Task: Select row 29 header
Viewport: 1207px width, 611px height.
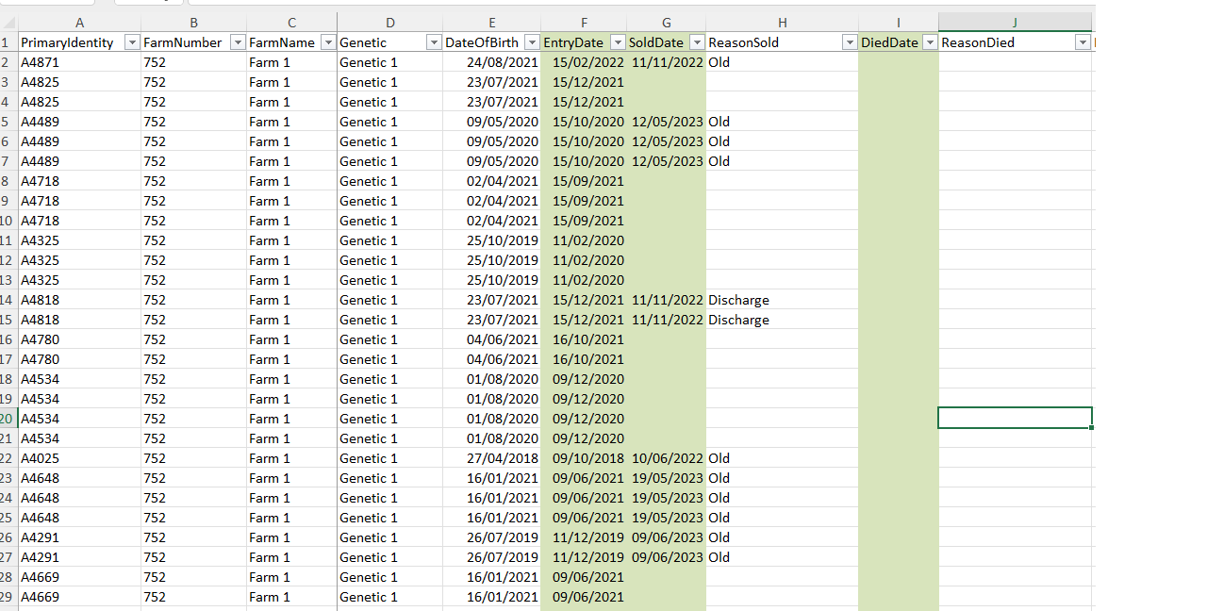Action: [8, 597]
